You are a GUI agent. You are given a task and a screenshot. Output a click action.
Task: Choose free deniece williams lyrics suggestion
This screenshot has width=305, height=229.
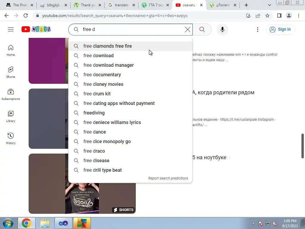(130, 122)
